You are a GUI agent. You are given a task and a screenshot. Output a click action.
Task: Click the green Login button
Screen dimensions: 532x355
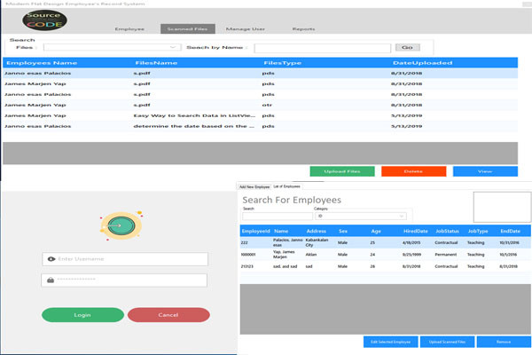click(82, 315)
